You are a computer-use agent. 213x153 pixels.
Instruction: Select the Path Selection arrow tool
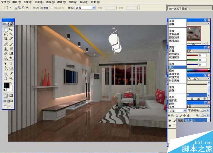[6, 63]
